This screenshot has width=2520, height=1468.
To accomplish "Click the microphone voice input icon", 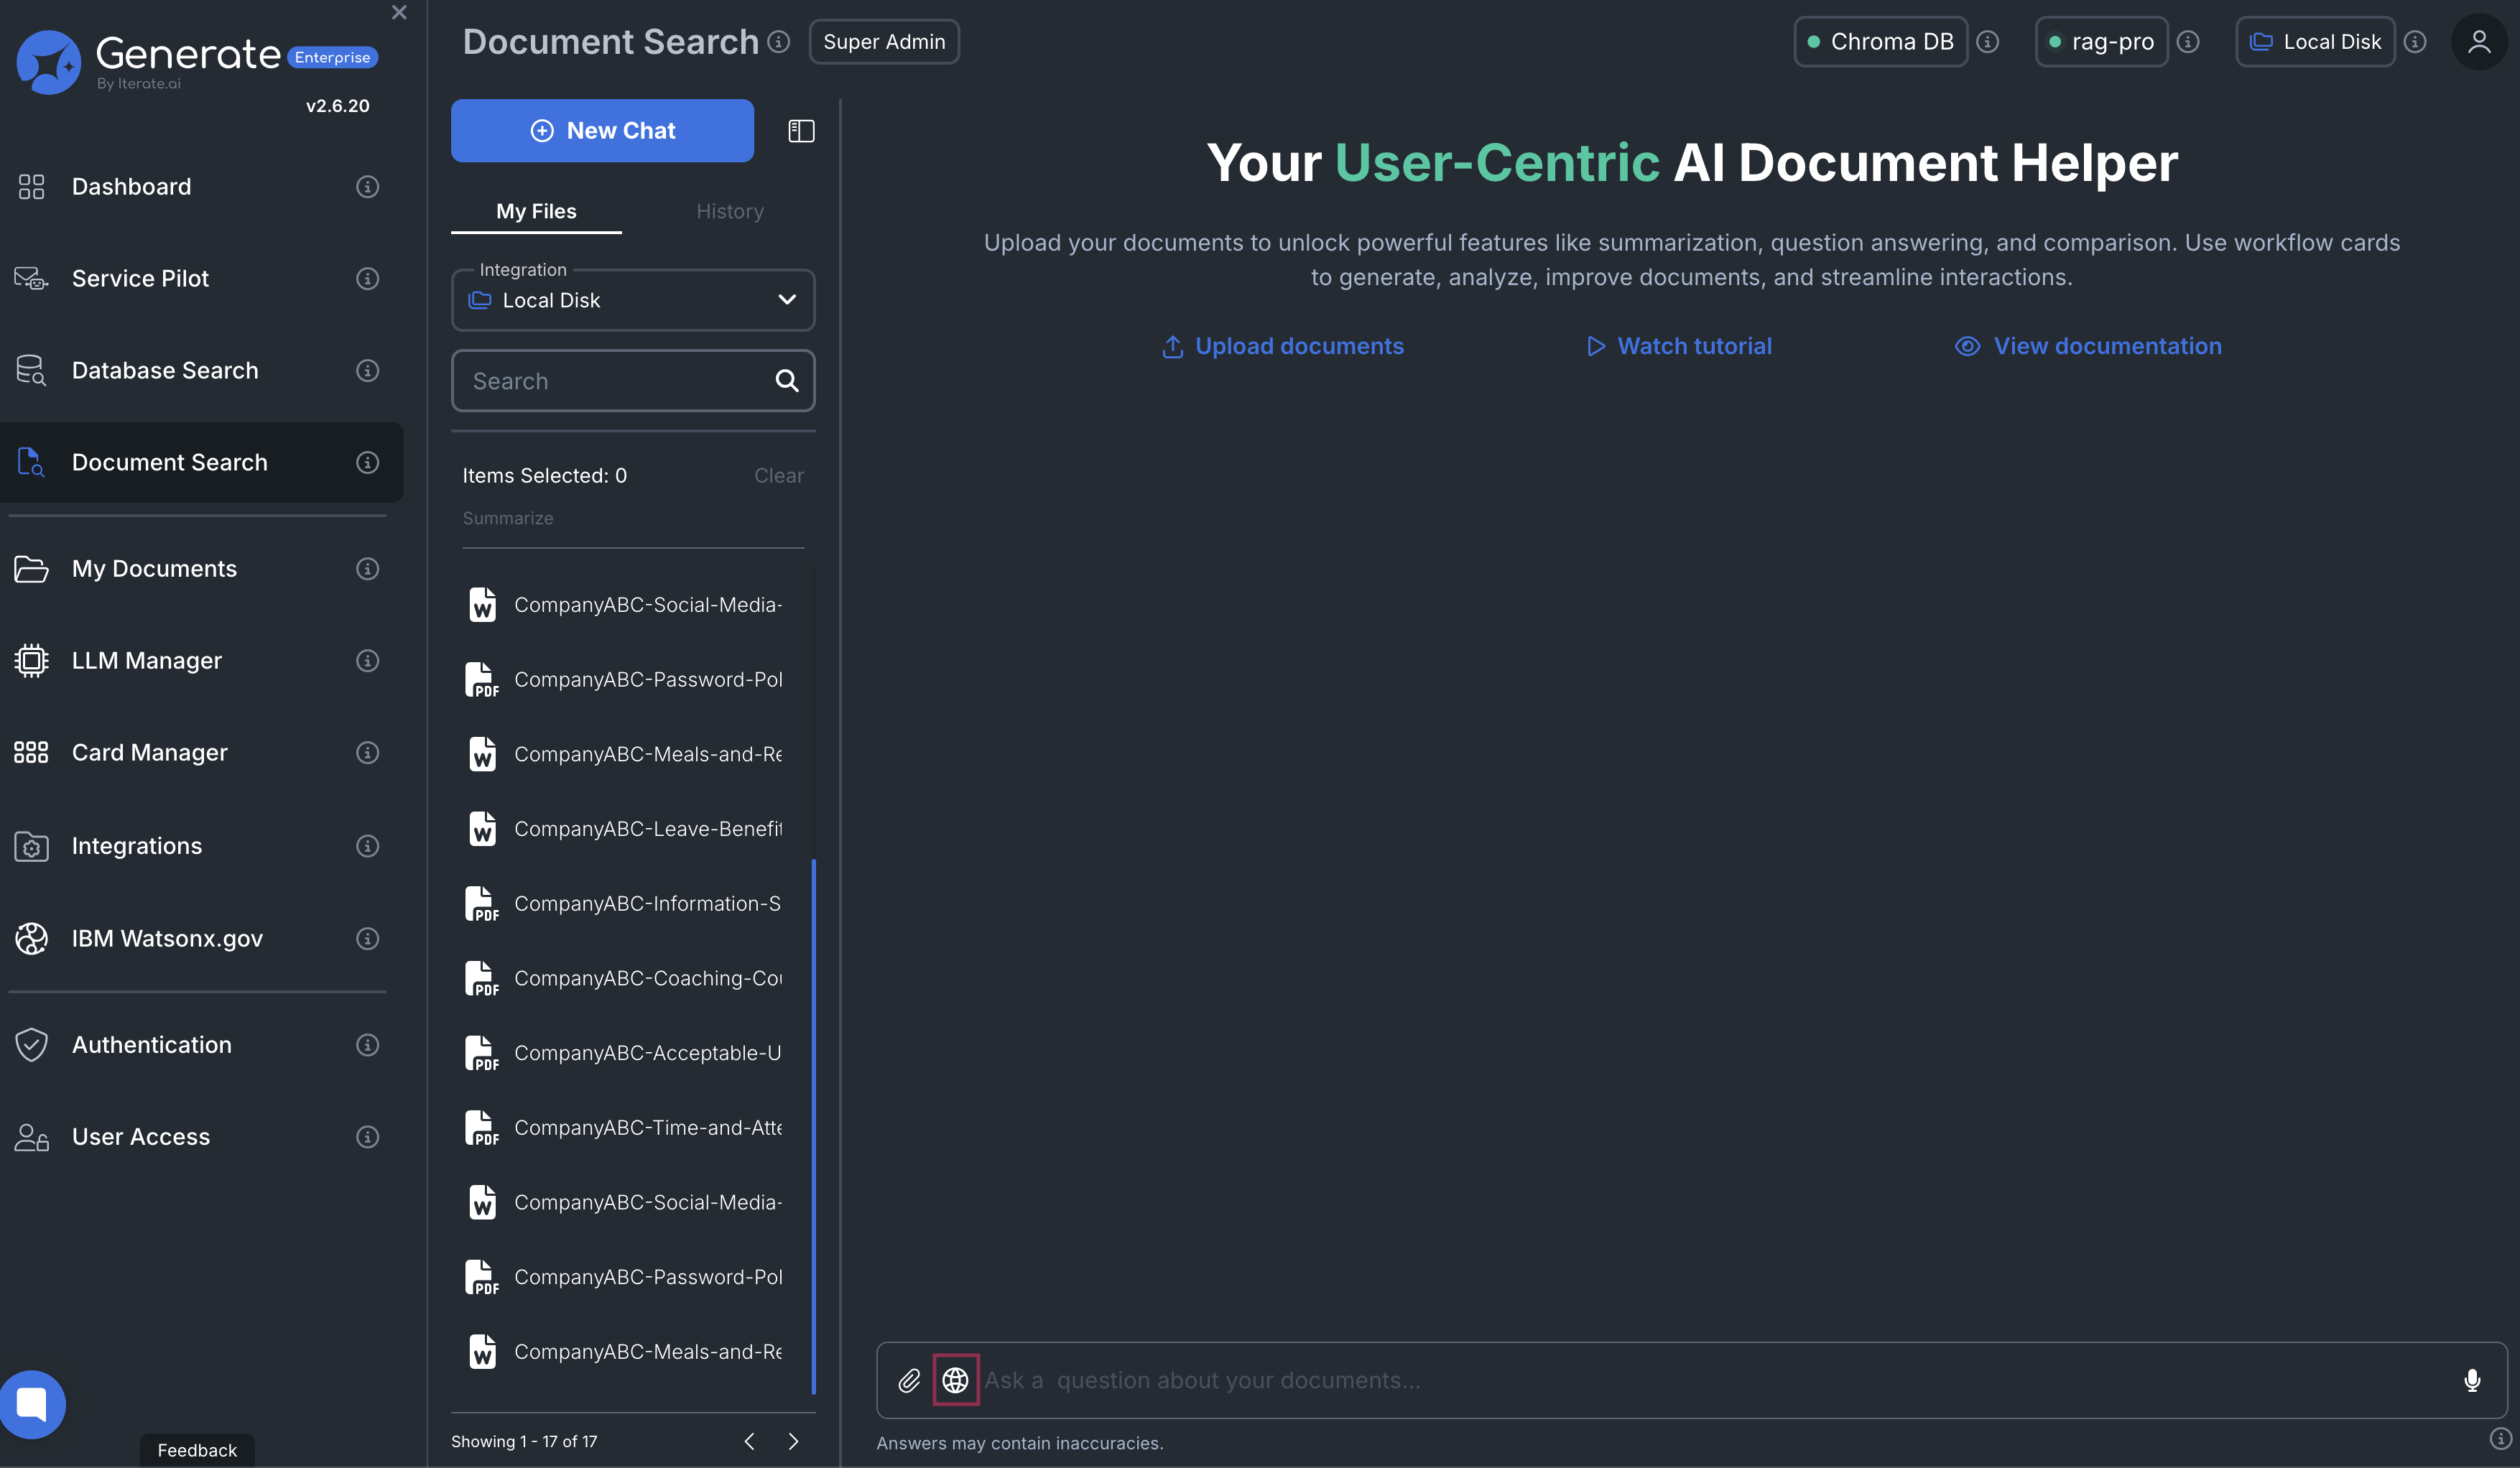I will point(2472,1381).
